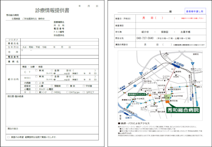Click the ロイヤルホスト map label
Screen dimensions: 212x147
166,77
